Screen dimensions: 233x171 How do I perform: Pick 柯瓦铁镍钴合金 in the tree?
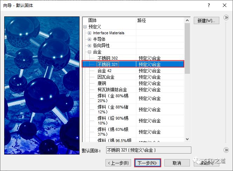pyautogui.click(x=112, y=90)
